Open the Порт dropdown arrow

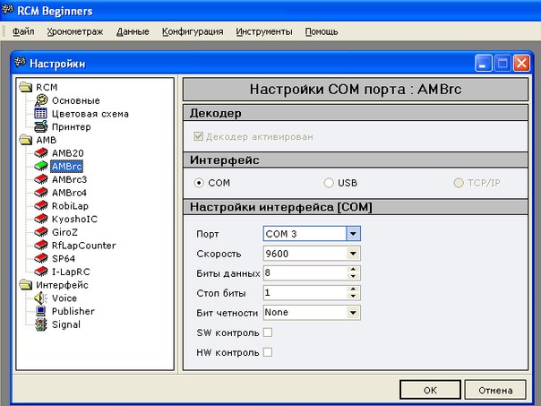pos(353,234)
